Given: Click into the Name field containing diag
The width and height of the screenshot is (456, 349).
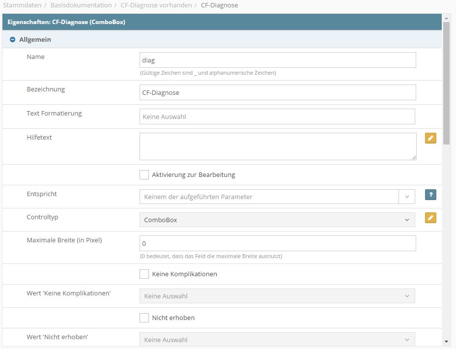Looking at the screenshot, I should [x=278, y=60].
